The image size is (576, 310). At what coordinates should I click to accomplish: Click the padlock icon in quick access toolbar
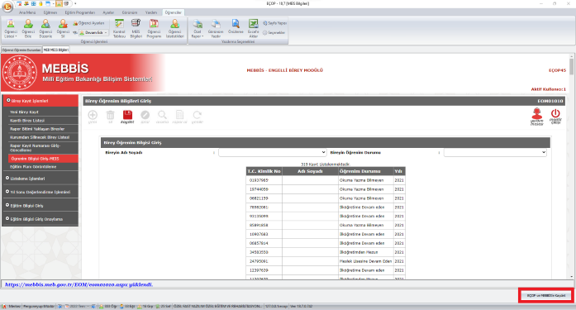40,3
